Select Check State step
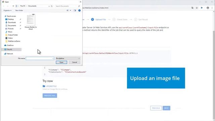The image size is (215, 121). (120, 19)
